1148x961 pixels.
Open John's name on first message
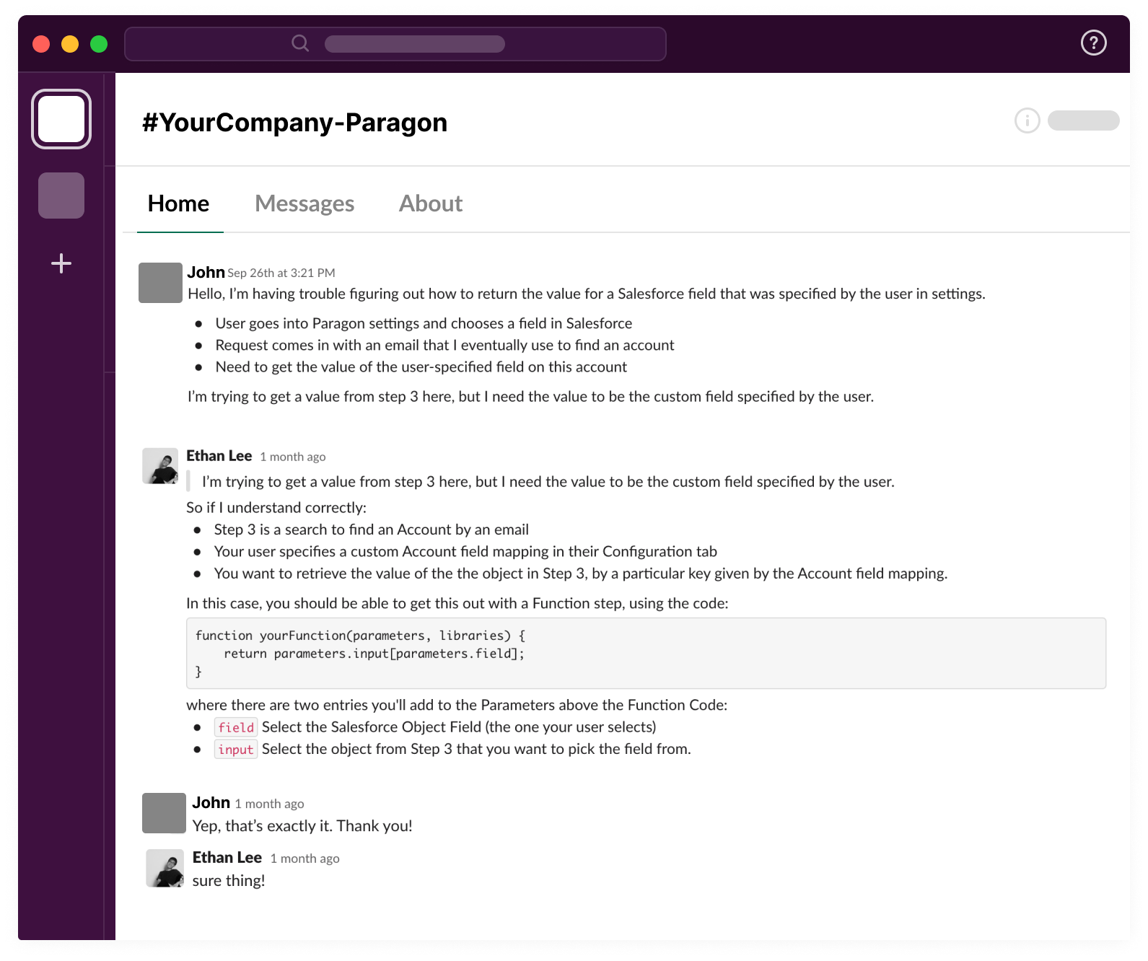coord(206,272)
